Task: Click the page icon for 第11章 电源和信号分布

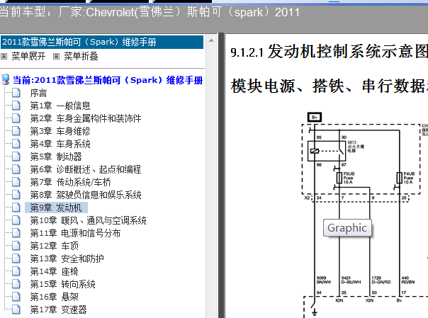Action: (x=16, y=232)
